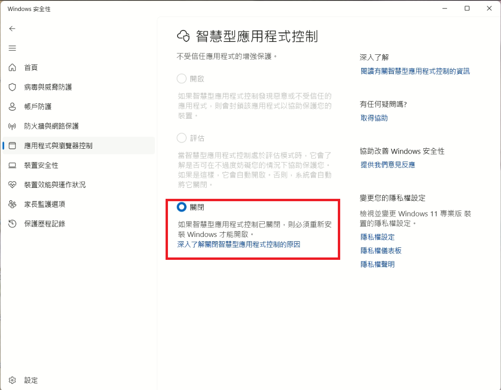The width and height of the screenshot is (501, 390).
Task: Click the 首頁 home icon
Action: [x=12, y=68]
